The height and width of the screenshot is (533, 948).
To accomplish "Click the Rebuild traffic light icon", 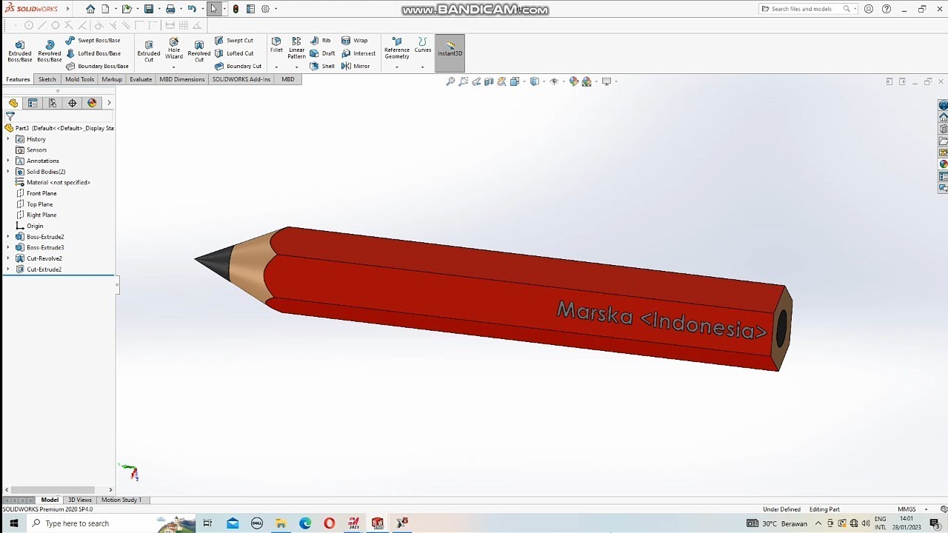I will (236, 9).
